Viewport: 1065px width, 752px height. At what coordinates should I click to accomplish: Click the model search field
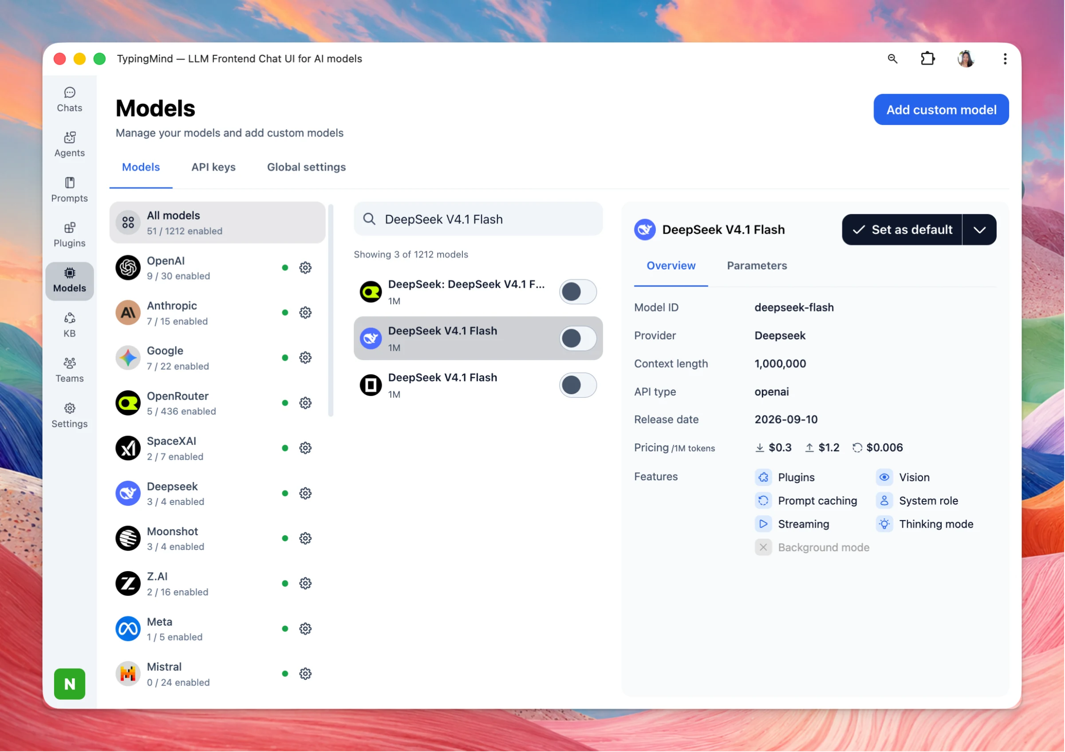478,219
